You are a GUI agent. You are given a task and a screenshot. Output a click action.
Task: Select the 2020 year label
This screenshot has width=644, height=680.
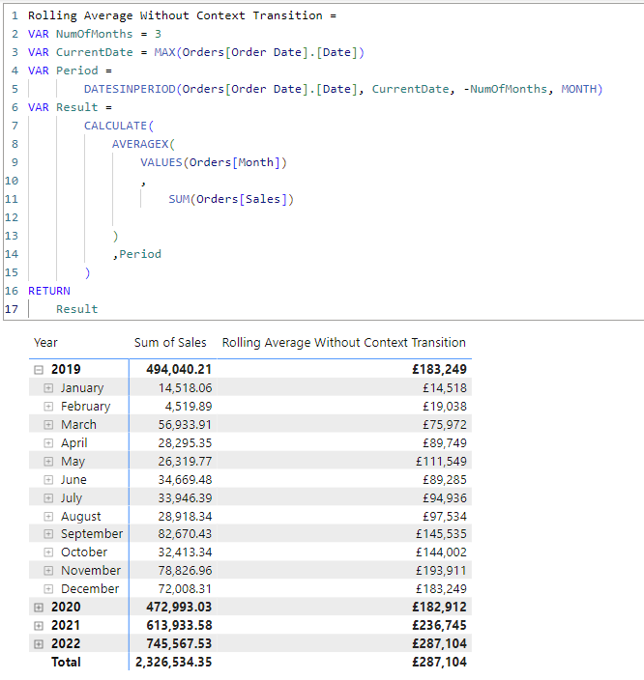[x=66, y=608]
